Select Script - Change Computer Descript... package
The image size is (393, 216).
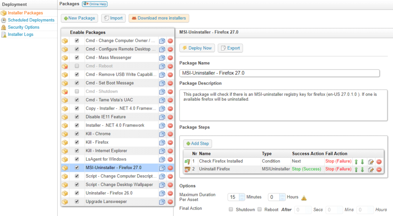pos(121,176)
